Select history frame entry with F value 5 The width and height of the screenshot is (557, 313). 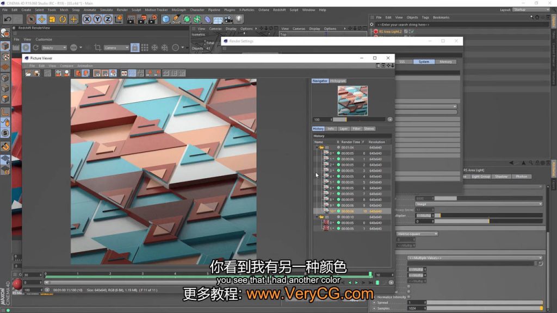pyautogui.click(x=352, y=182)
